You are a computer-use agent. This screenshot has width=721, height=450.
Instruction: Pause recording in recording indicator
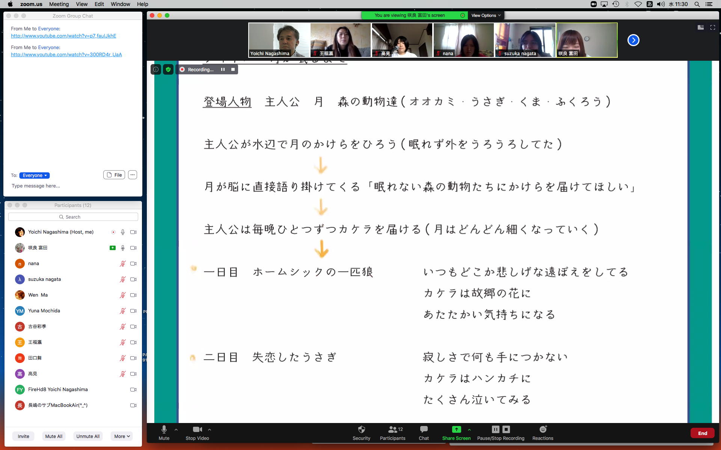(x=223, y=69)
